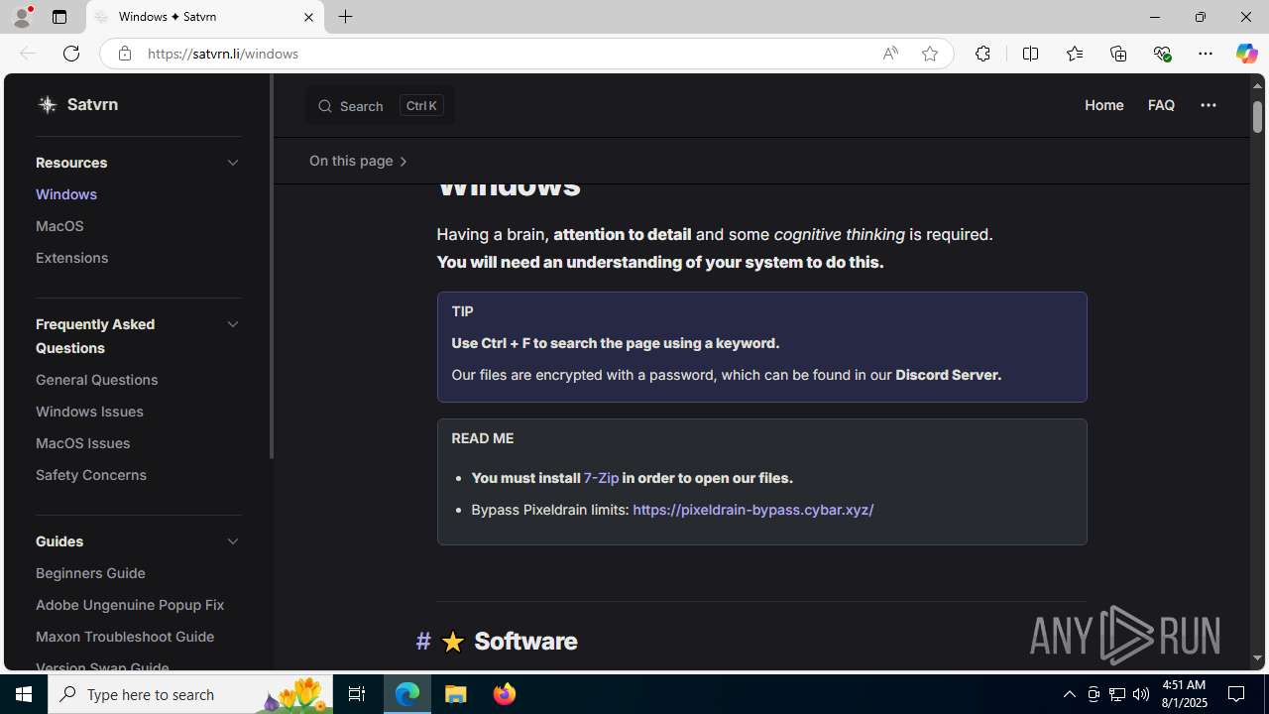Open General Questions in the sidebar

point(97,380)
